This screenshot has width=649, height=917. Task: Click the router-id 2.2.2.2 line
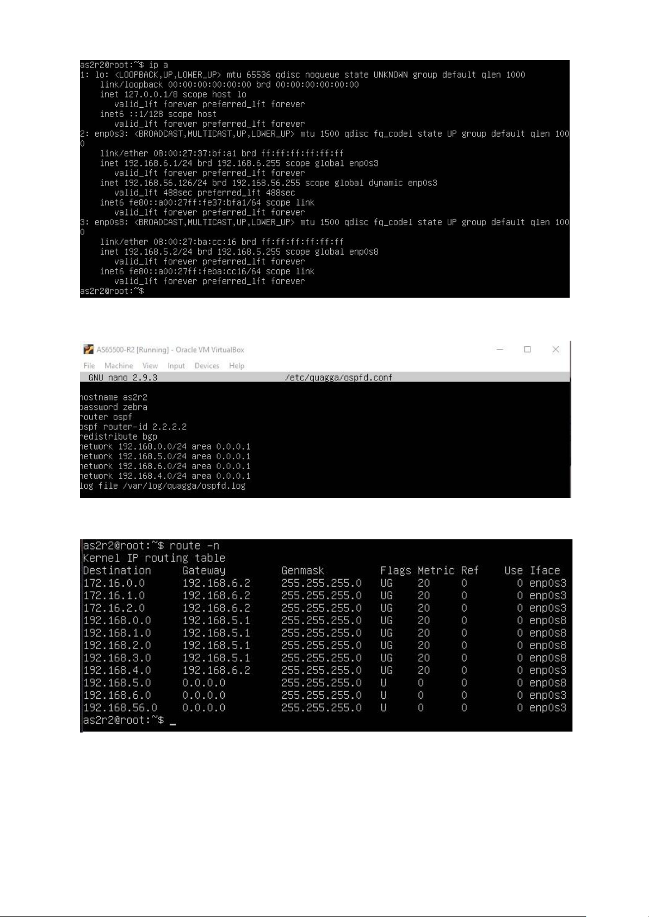(x=133, y=427)
